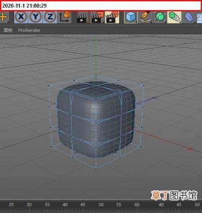The width and height of the screenshot is (202, 213).
Task: Click frame 30 on the timeline ruler
Action: click(x=29, y=205)
